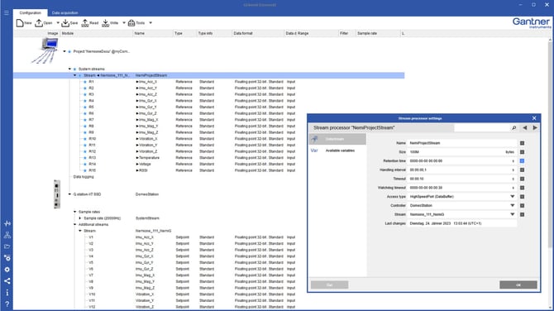Click the Sample rate column header

click(377, 33)
